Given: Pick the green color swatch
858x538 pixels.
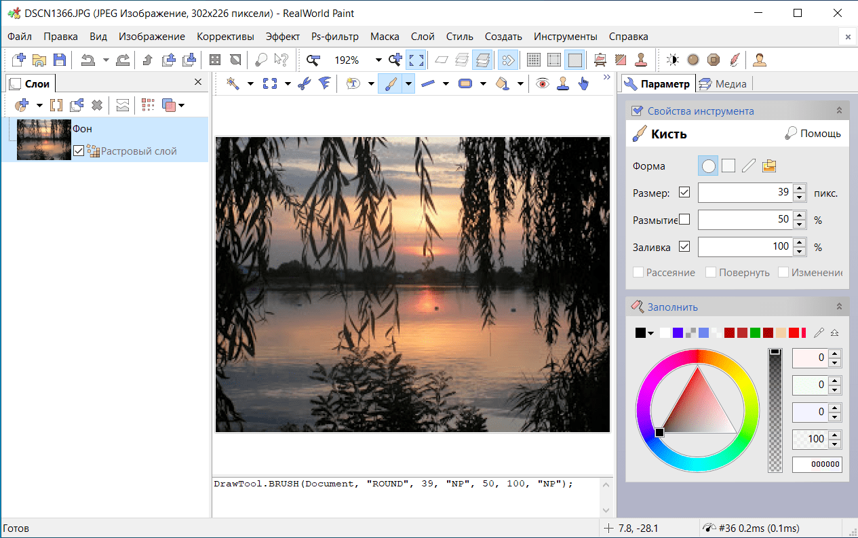Looking at the screenshot, I should tap(755, 333).
